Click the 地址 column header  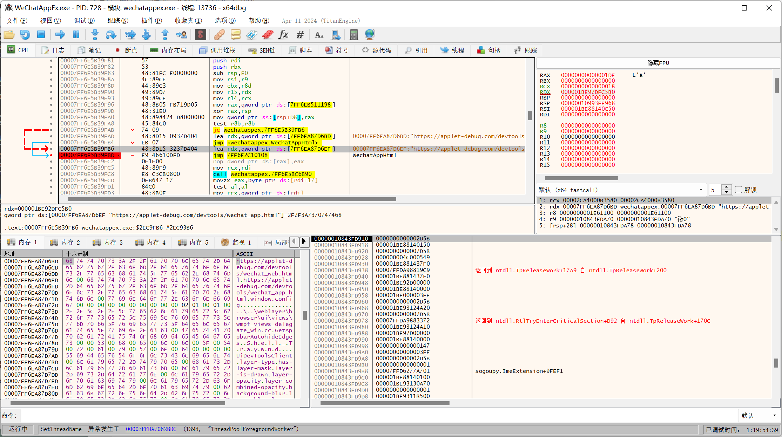click(x=32, y=254)
